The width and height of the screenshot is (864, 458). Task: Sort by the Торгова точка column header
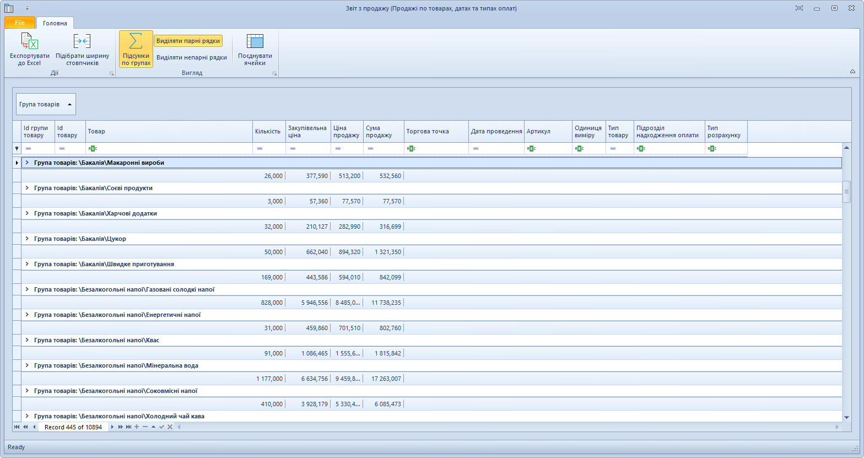(x=436, y=132)
